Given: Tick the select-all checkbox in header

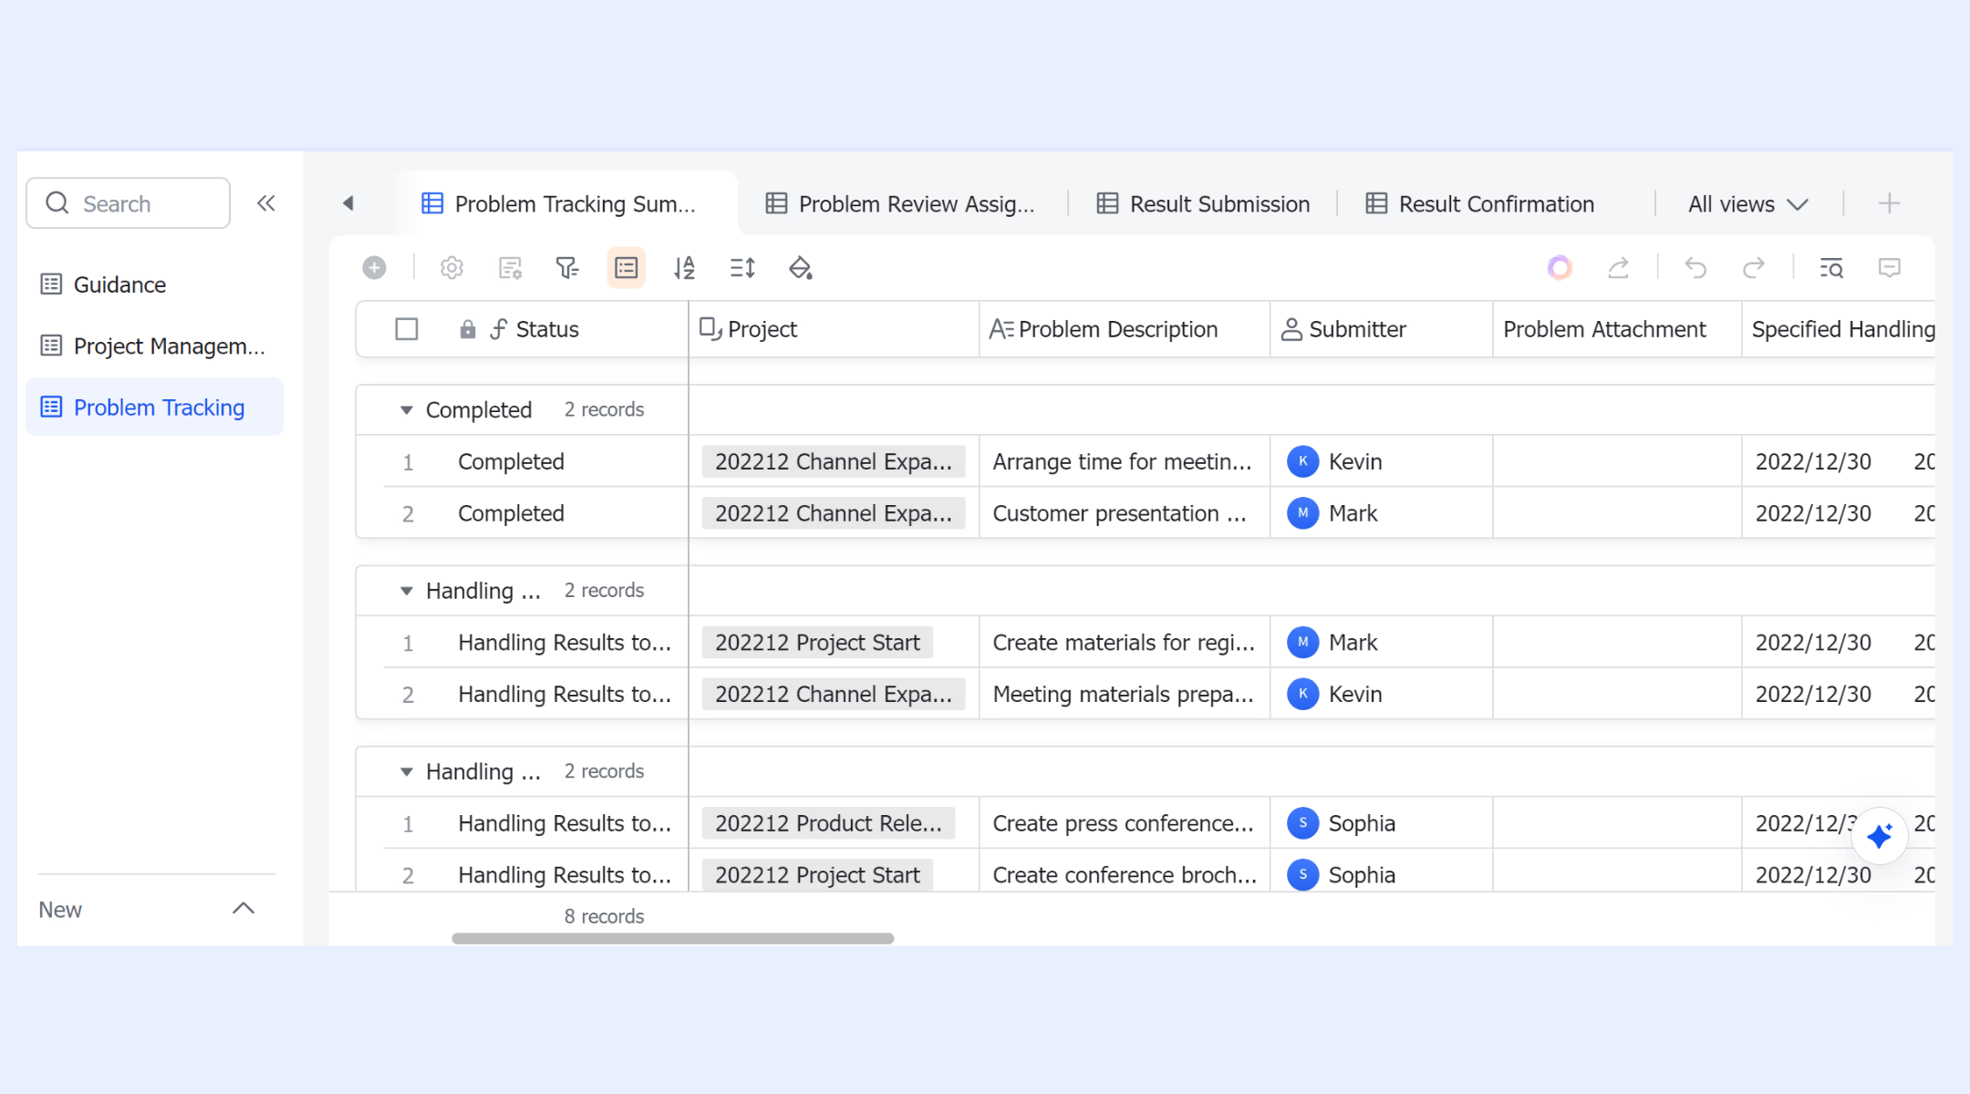Looking at the screenshot, I should [x=407, y=329].
